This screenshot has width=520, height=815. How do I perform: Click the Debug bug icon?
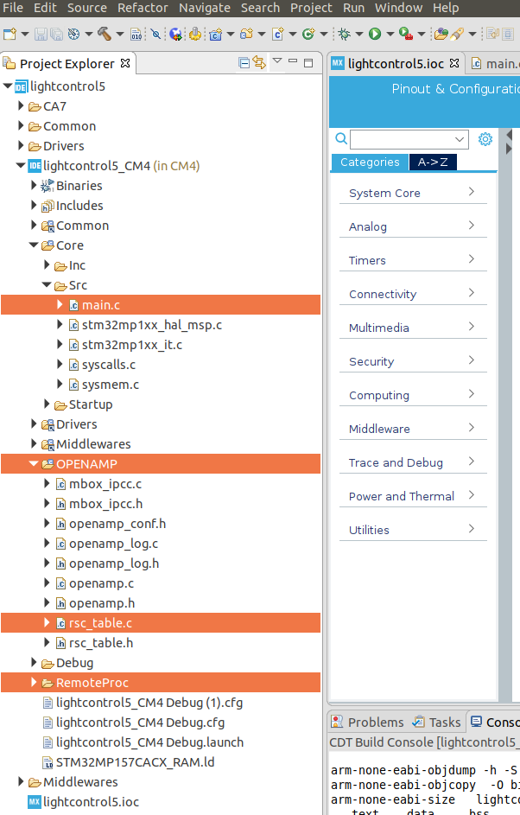344,35
